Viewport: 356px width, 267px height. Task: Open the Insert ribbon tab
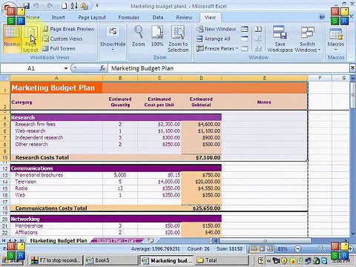coord(59,17)
